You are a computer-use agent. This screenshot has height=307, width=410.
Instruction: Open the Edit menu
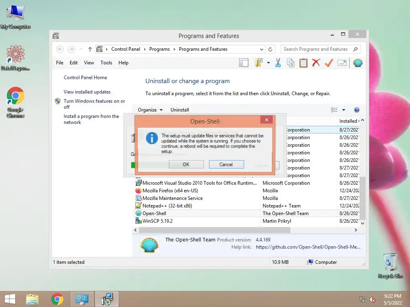click(x=74, y=63)
